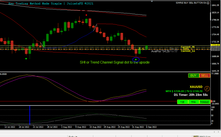Screen dimensions: 221x137
Task: Click the AveRsi 54.26 label
Action: 160,51
